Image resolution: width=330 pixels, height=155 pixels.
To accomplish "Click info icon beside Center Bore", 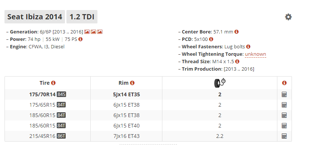I will (x=237, y=32).
